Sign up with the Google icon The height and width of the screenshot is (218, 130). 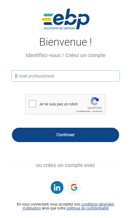(74, 187)
